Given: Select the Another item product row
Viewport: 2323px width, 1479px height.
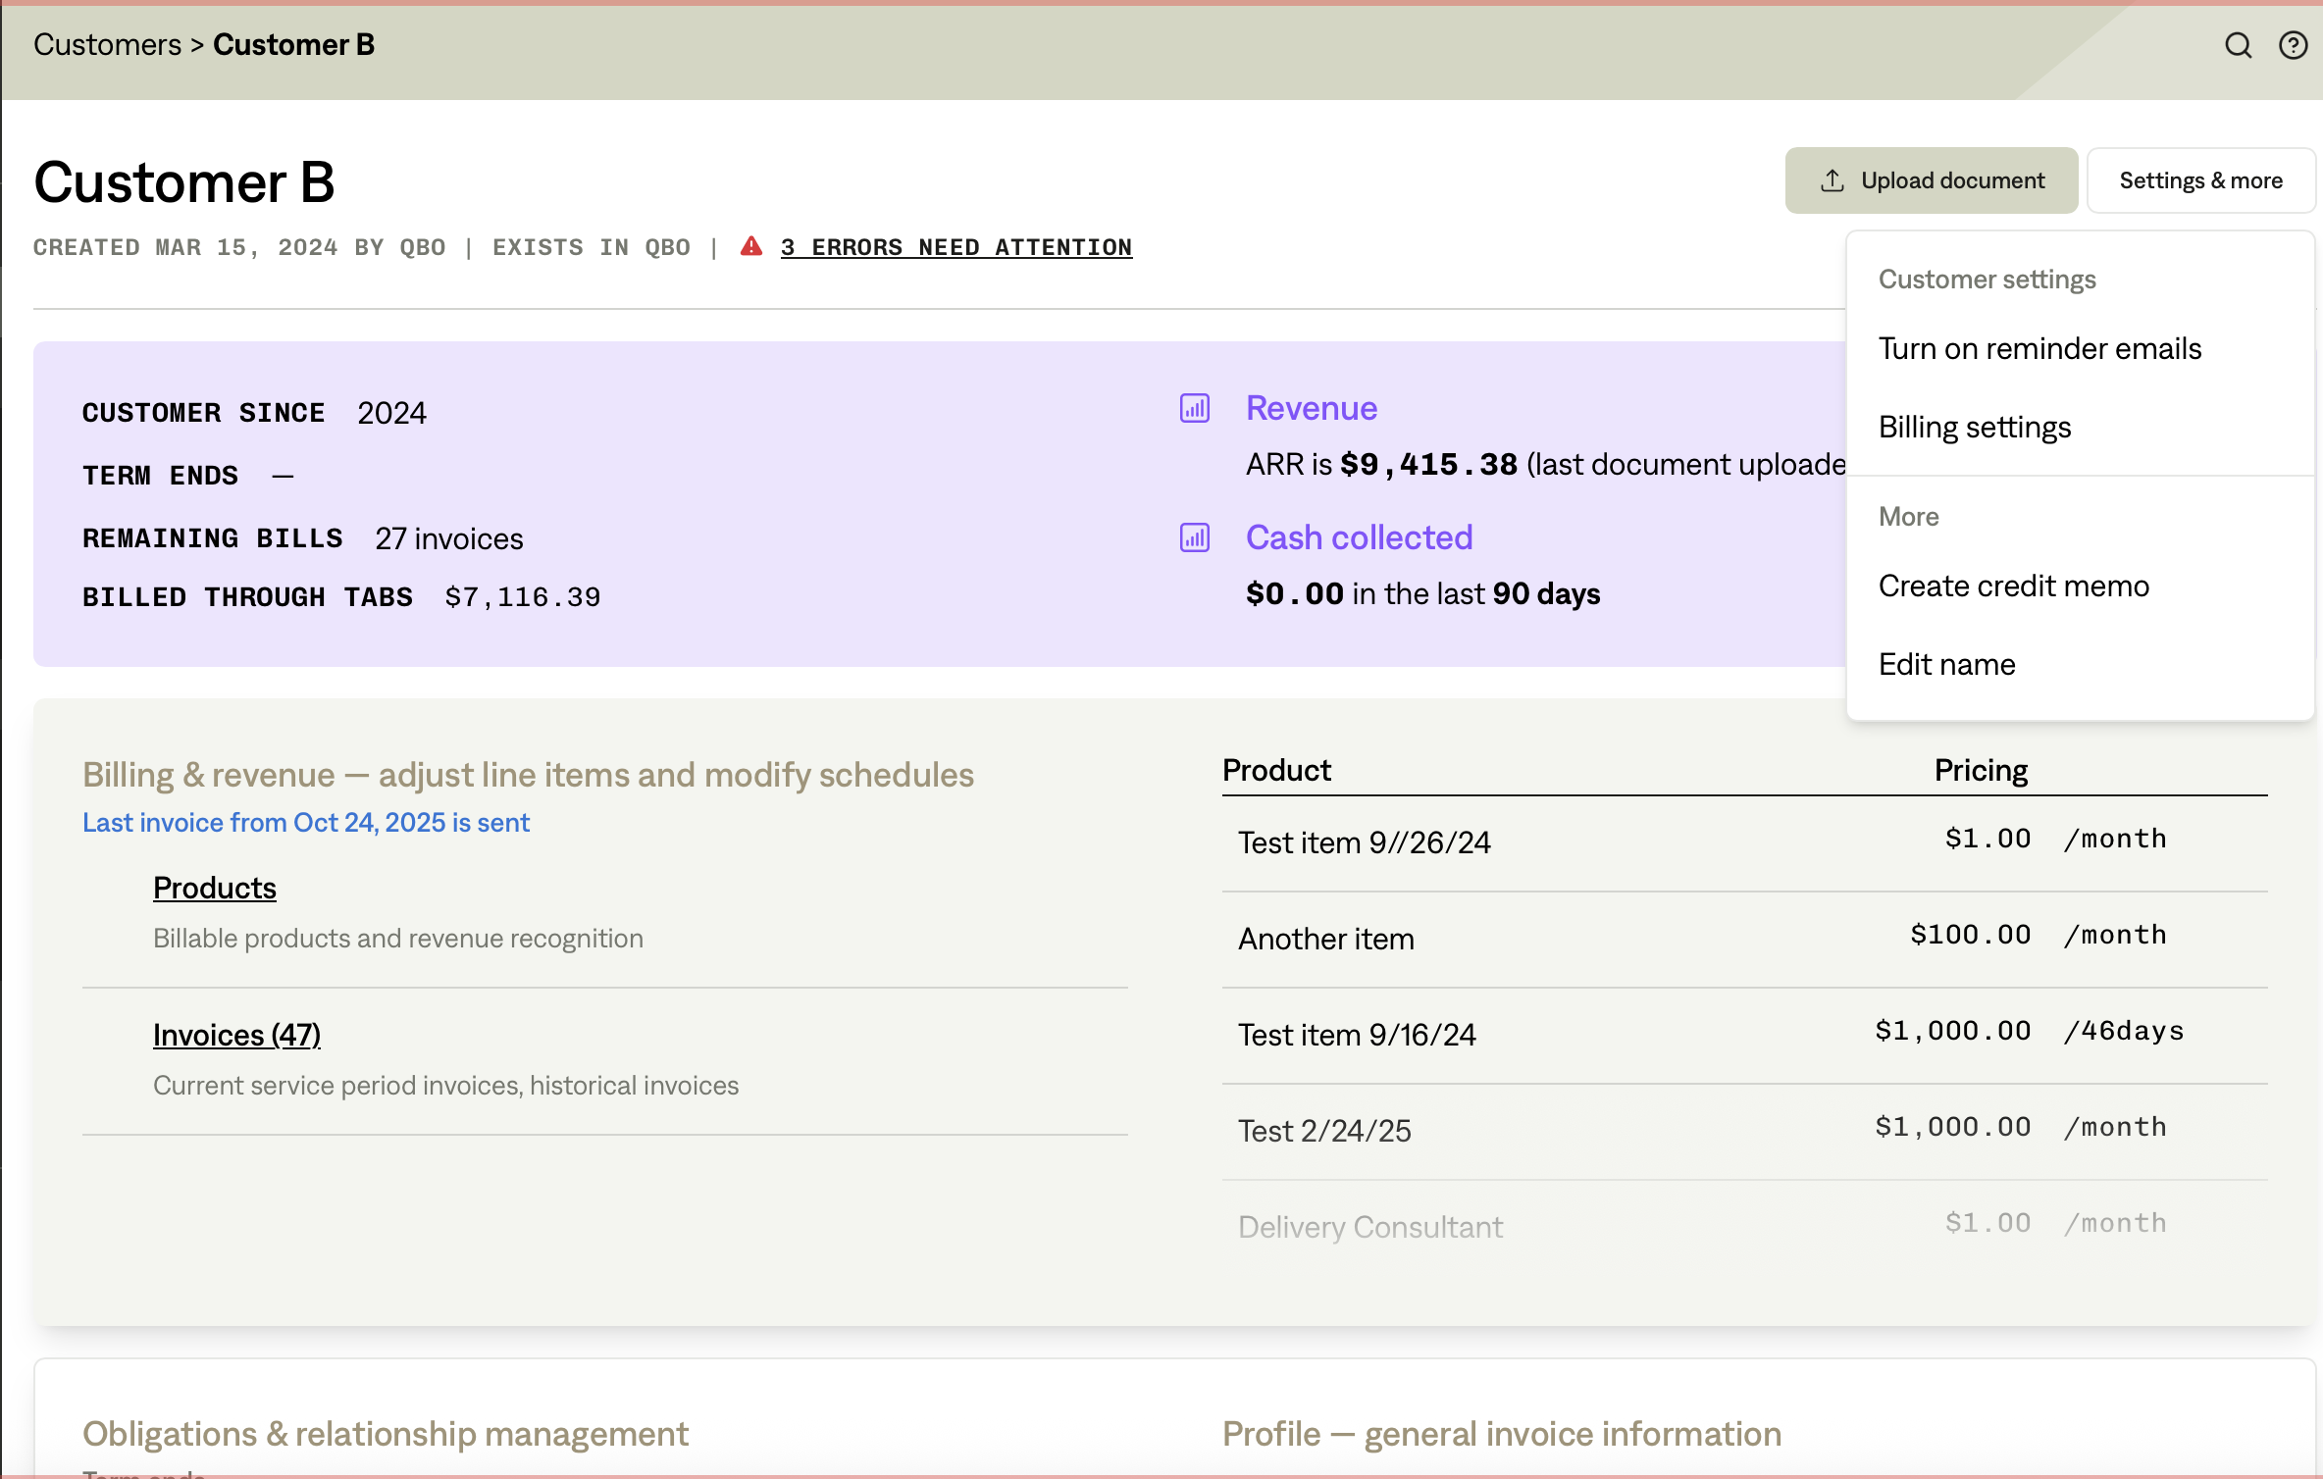Looking at the screenshot, I should point(1325,938).
